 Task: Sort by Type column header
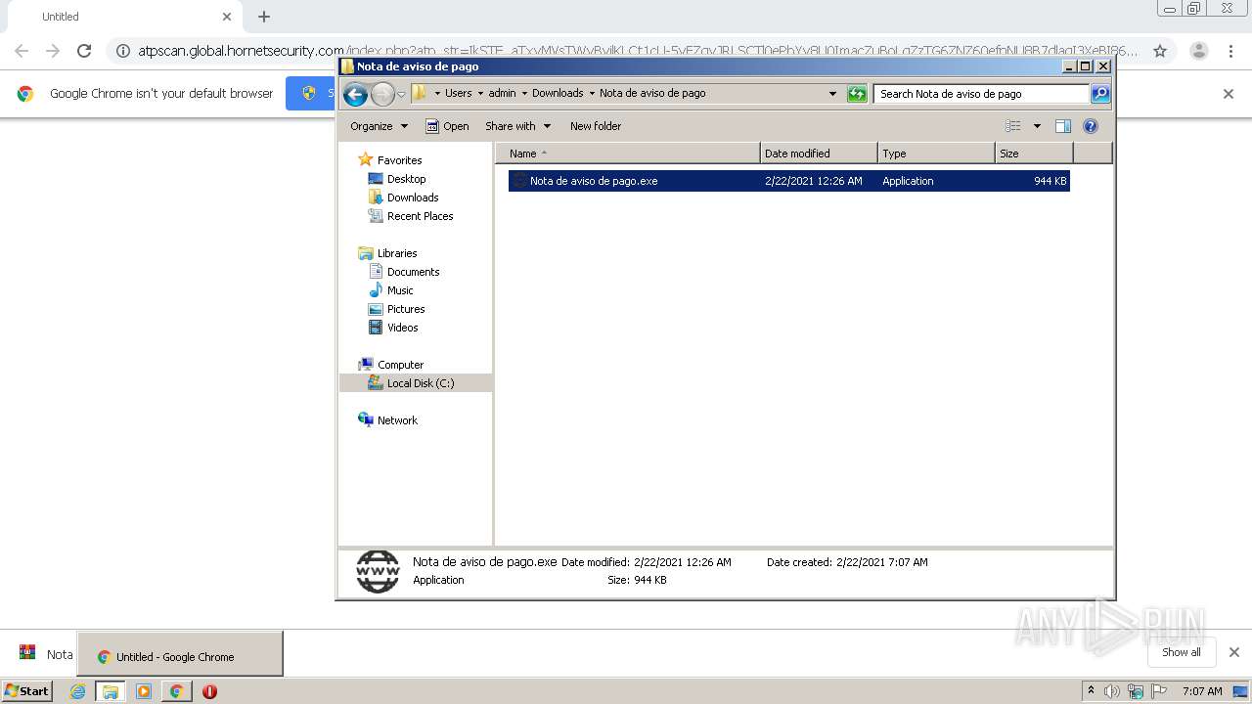[x=936, y=154]
